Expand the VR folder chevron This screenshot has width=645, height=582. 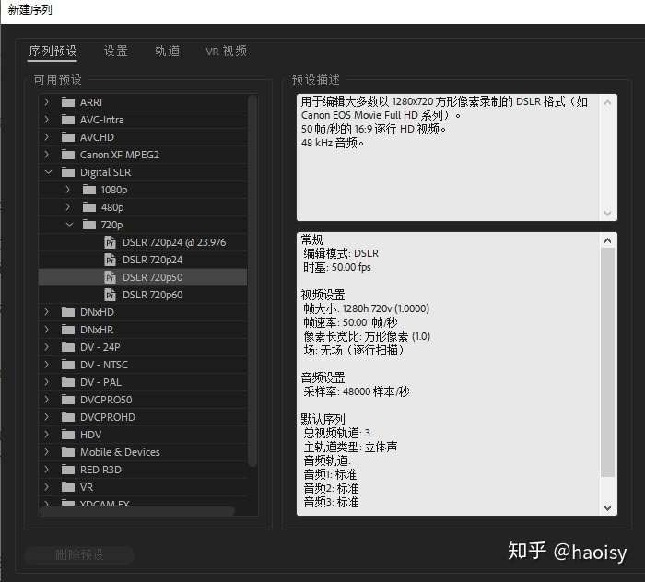pyautogui.click(x=47, y=487)
